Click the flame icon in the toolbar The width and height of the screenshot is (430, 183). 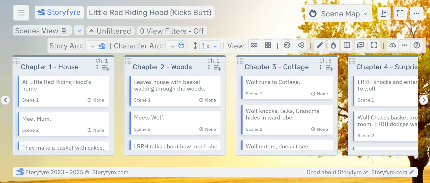click(333, 46)
